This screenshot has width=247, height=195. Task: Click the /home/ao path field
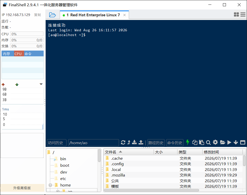click(94, 143)
